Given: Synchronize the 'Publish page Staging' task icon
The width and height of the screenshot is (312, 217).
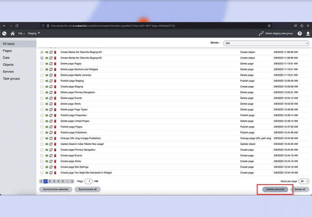Looking at the screenshot, I should coord(51,81).
